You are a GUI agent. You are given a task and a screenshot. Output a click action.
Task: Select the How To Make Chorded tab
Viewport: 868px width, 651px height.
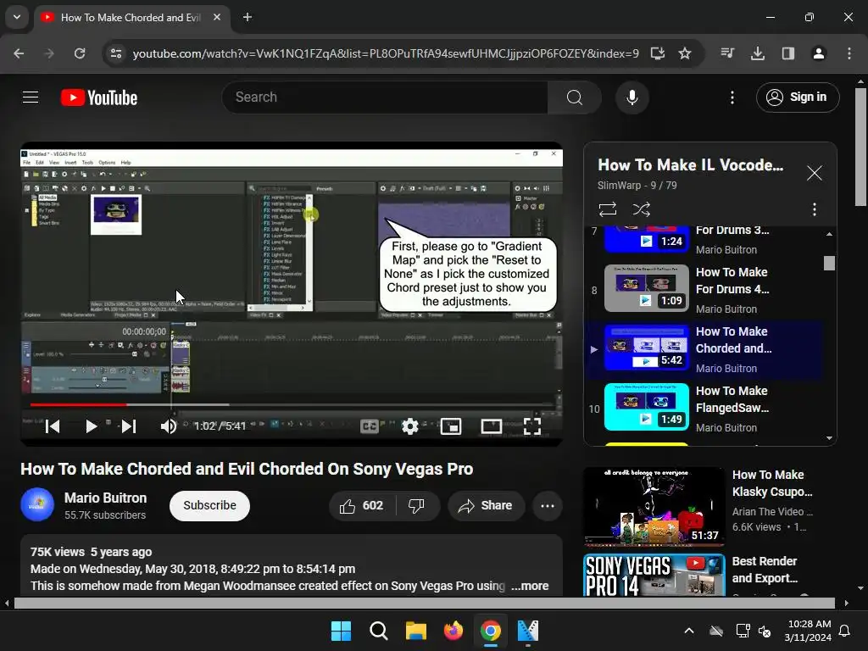coord(131,18)
